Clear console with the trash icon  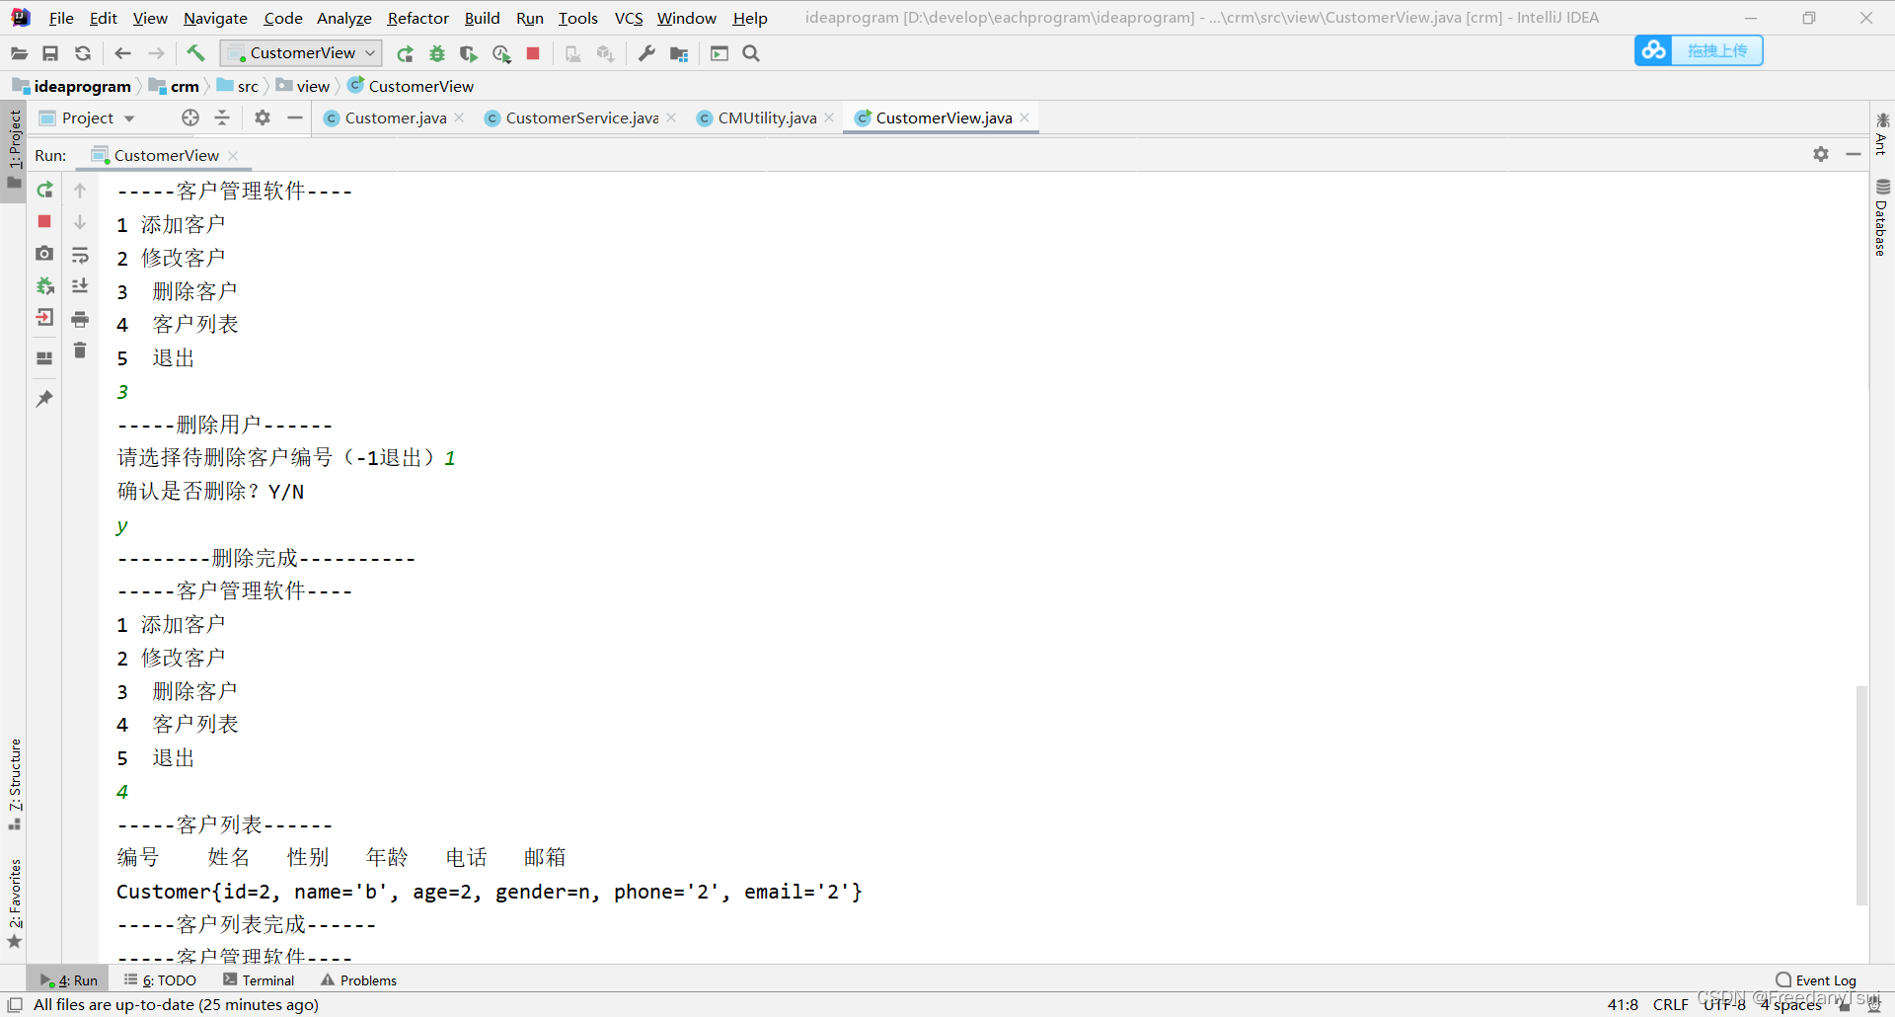[80, 351]
